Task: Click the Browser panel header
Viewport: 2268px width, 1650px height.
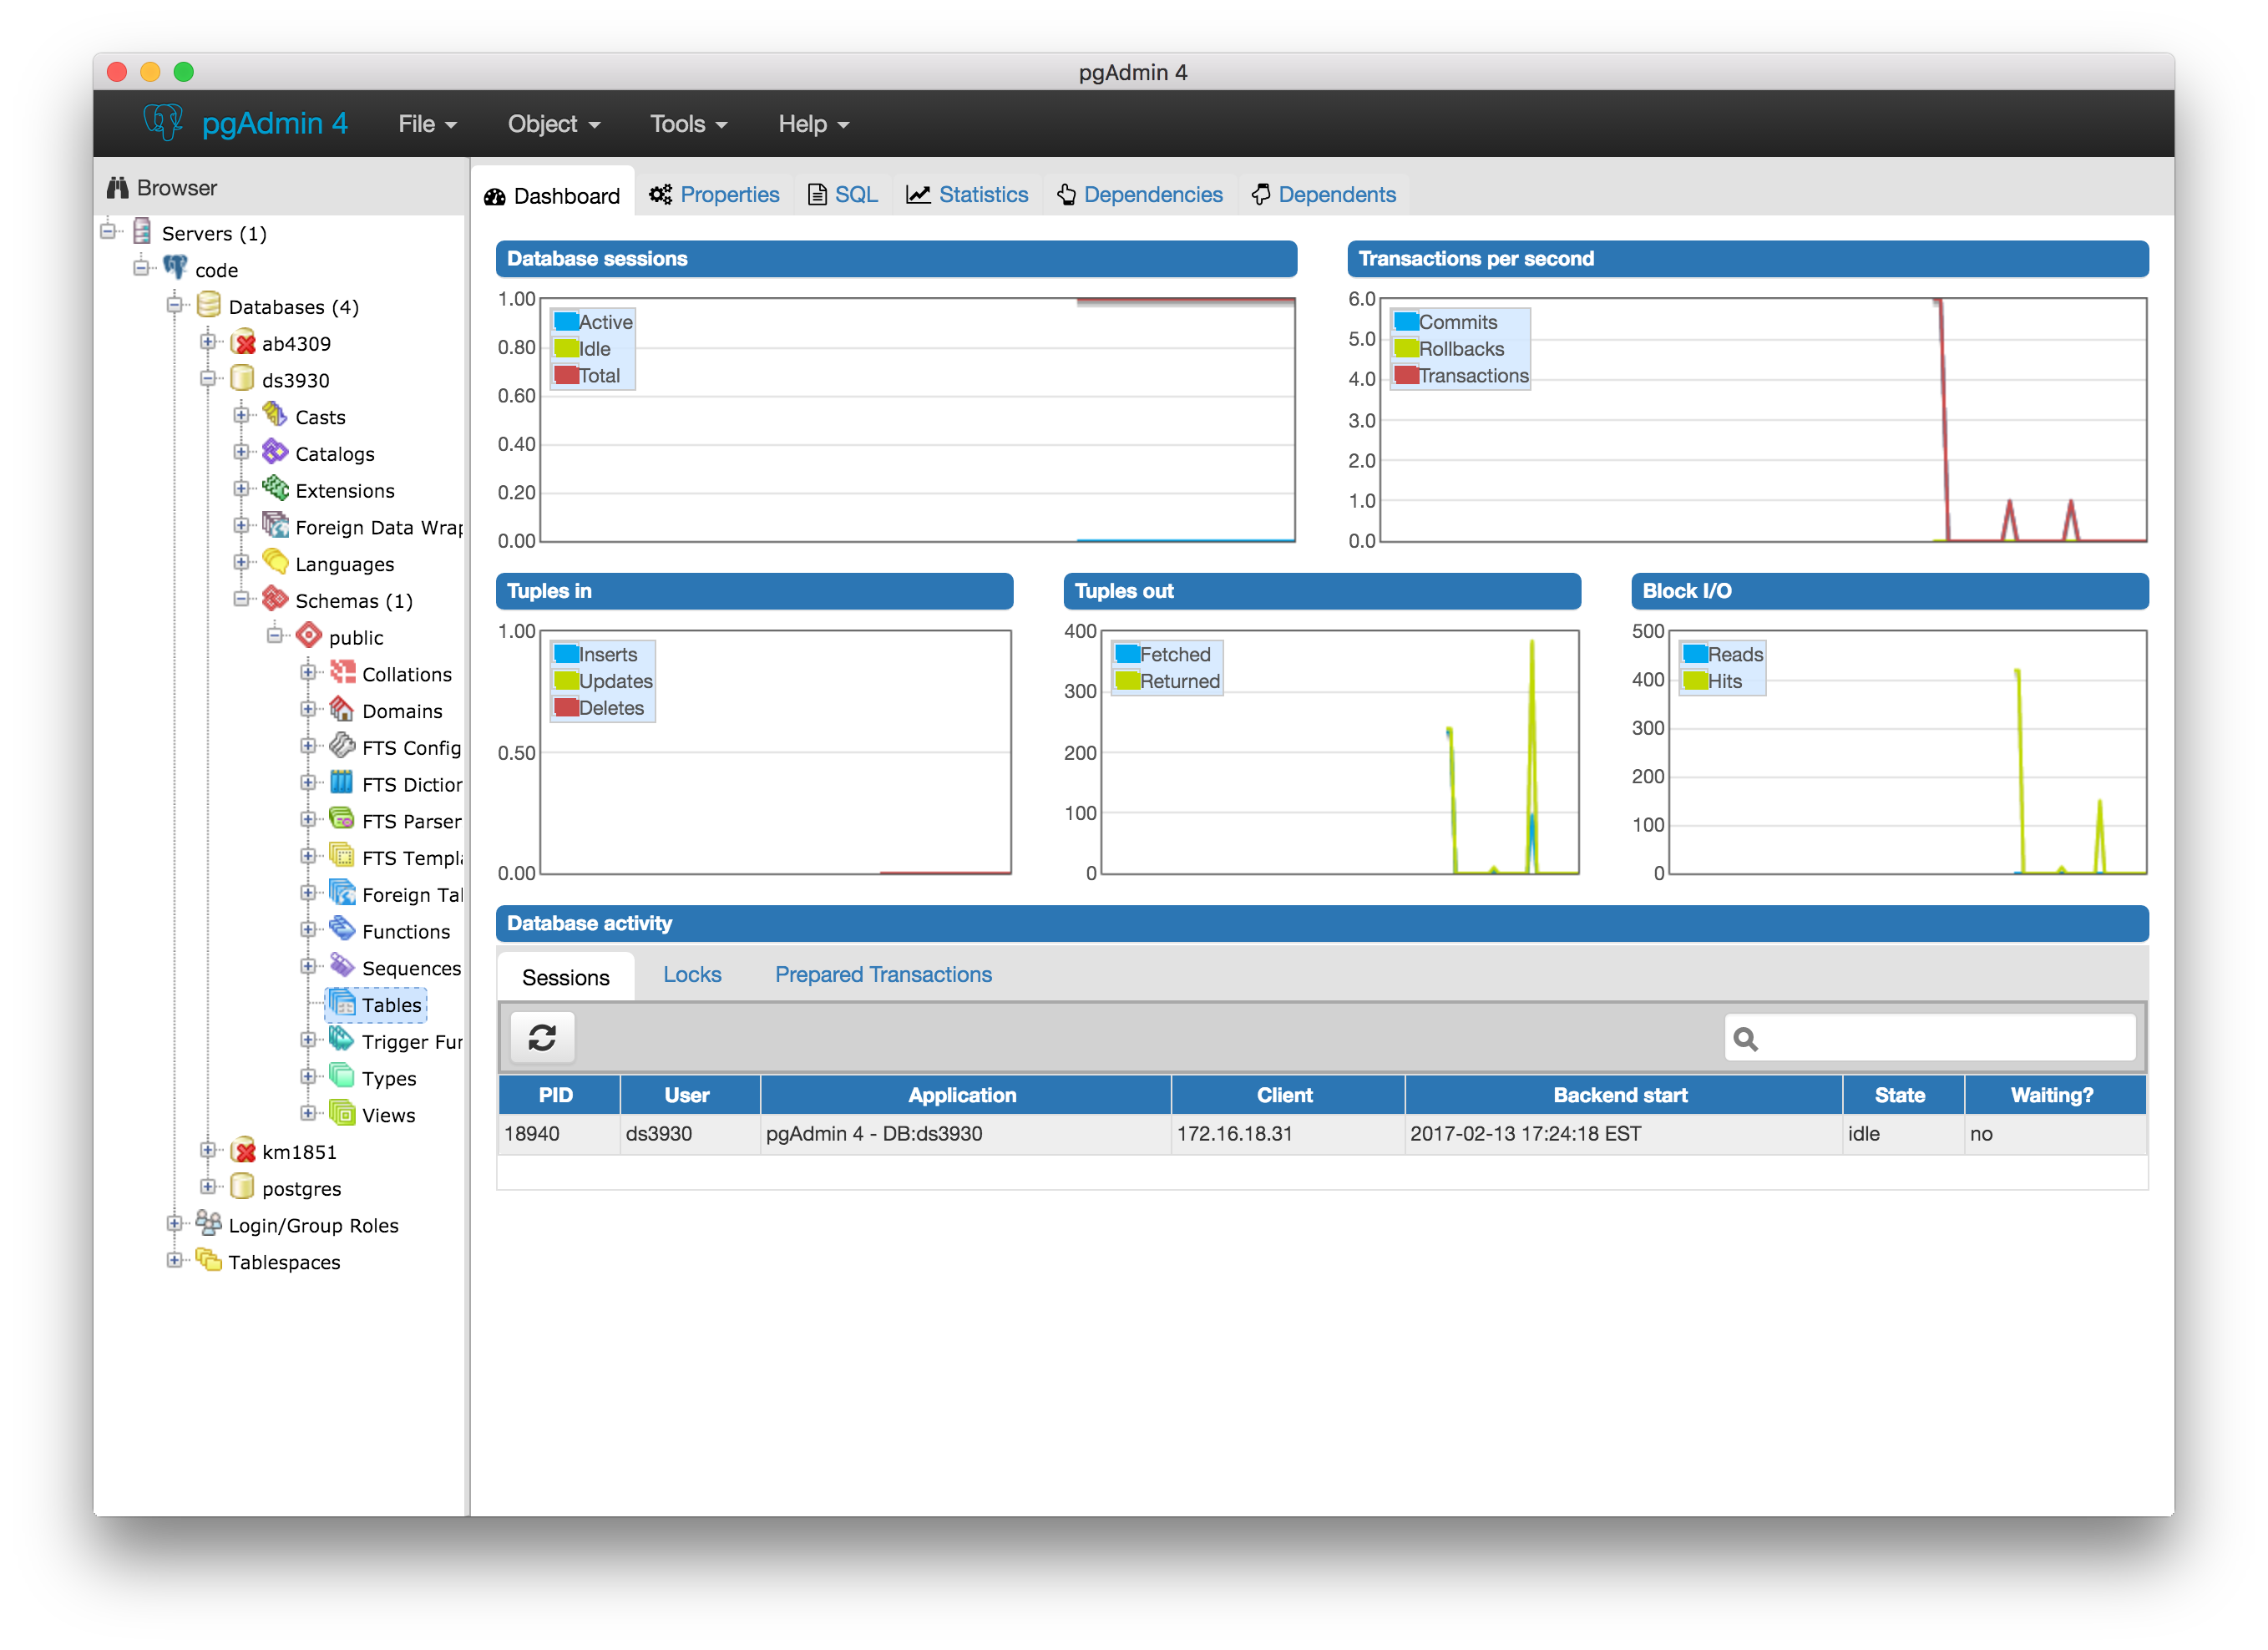Action: tap(280, 188)
